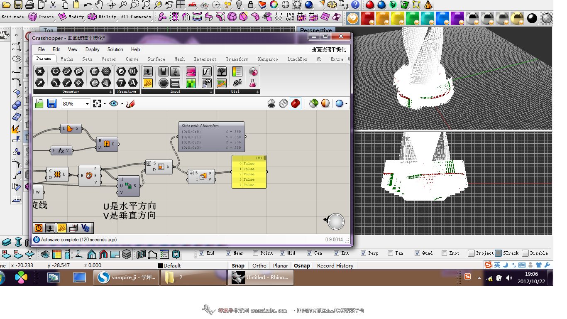Click the Modify toolbar button

71,17
